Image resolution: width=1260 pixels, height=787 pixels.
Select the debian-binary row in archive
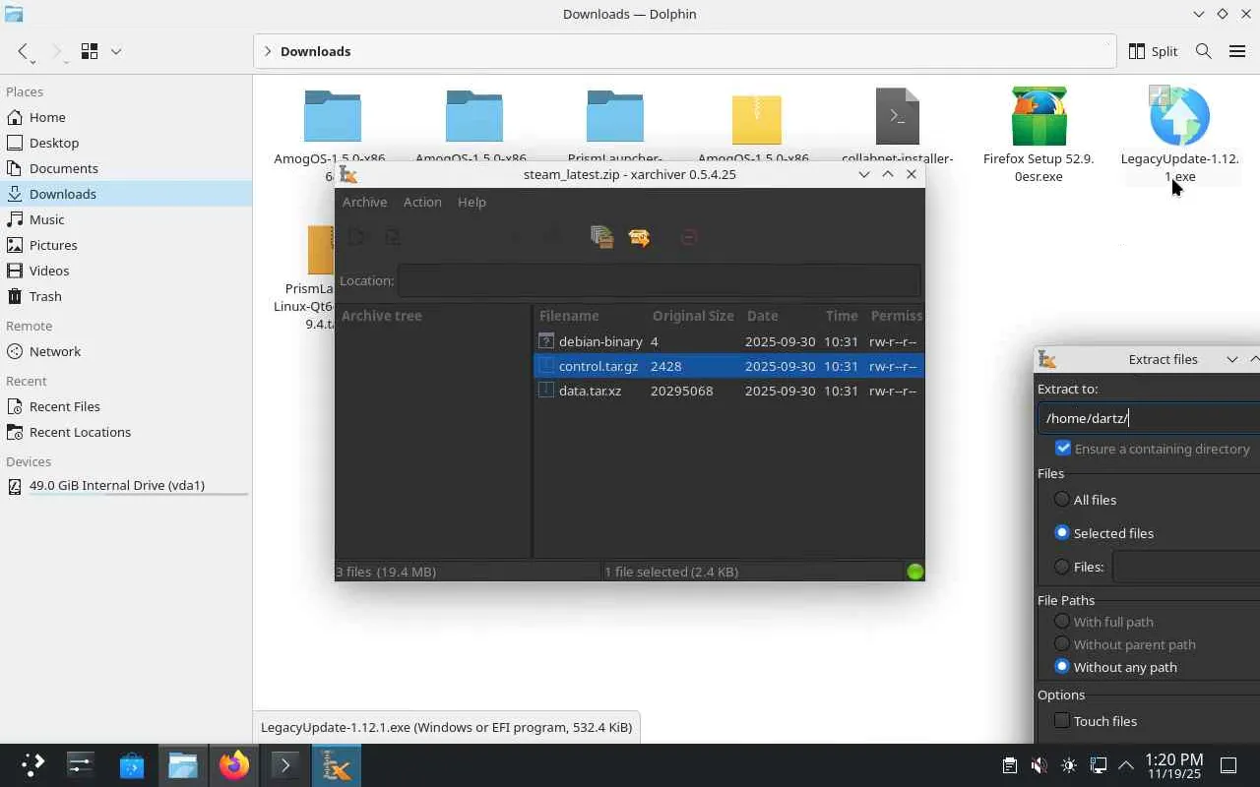click(x=728, y=341)
